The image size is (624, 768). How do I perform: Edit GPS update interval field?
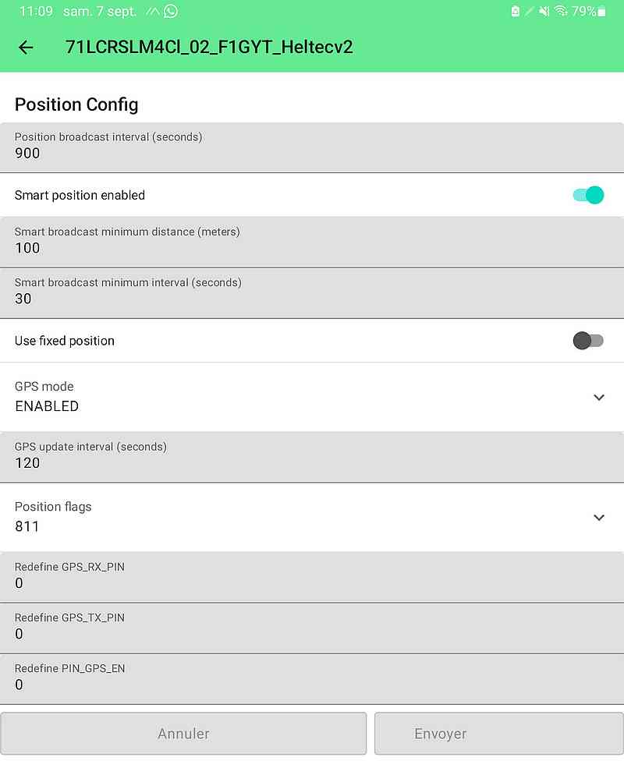(x=312, y=457)
